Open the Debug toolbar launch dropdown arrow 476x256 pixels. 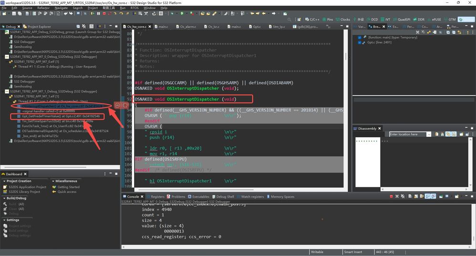pyautogui.click(x=176, y=13)
